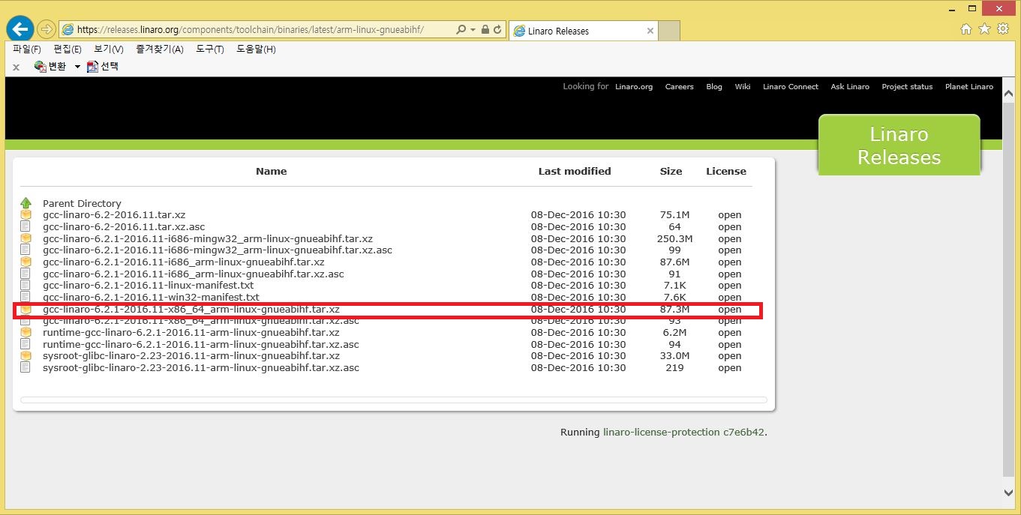Open the 도구(T) menu

click(x=209, y=49)
